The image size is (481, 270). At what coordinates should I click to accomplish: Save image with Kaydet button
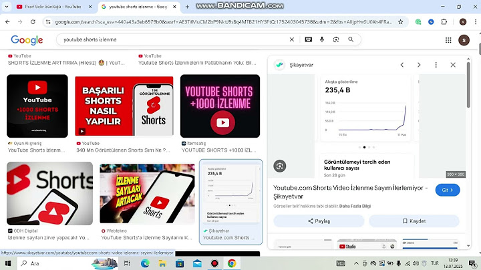pos(414,221)
